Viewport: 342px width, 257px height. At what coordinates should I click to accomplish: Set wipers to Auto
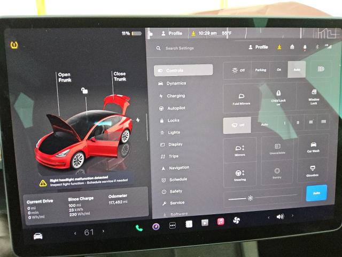[x=265, y=124]
